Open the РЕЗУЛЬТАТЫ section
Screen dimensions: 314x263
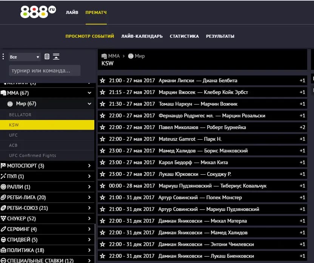click(220, 36)
